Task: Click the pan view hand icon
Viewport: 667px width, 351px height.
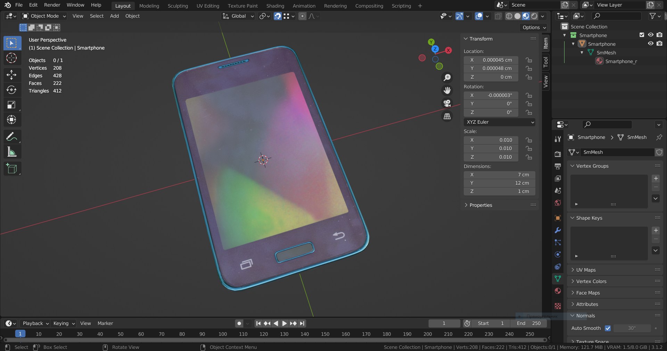Action: [447, 90]
